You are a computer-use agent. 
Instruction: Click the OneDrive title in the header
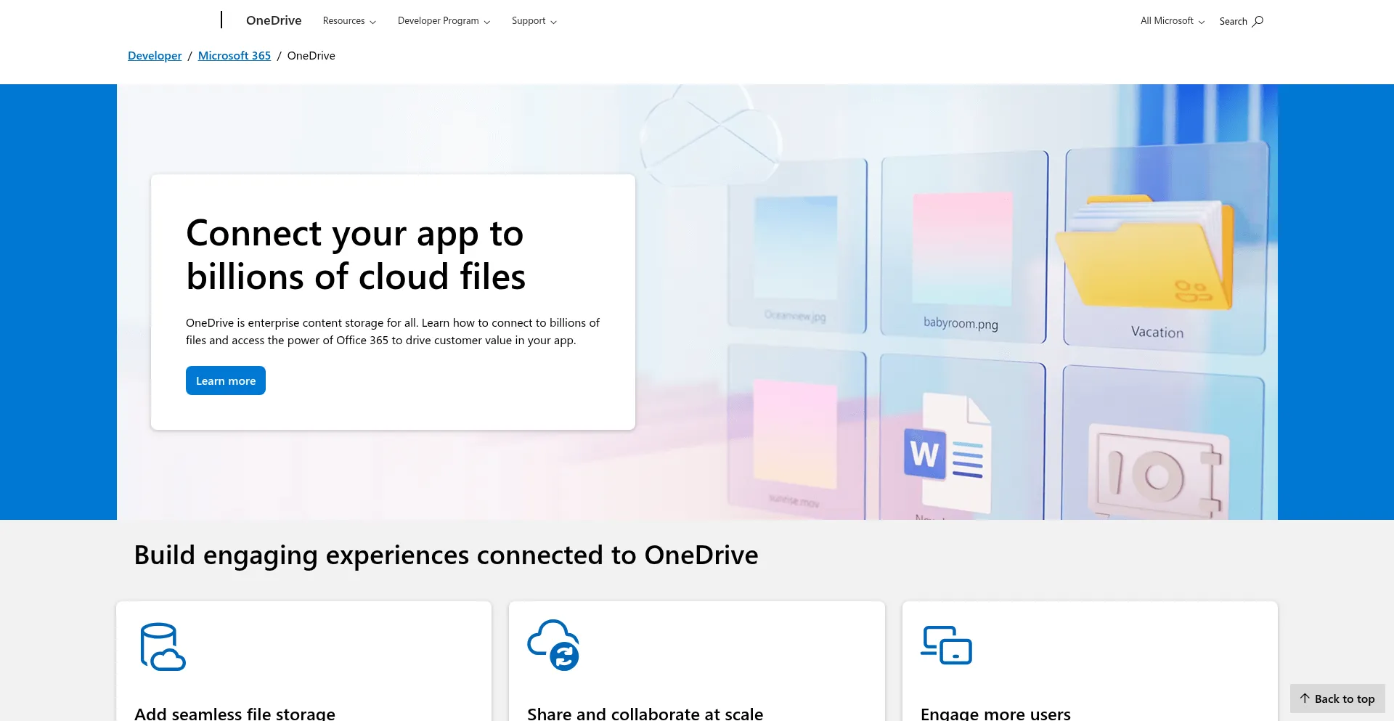click(274, 20)
